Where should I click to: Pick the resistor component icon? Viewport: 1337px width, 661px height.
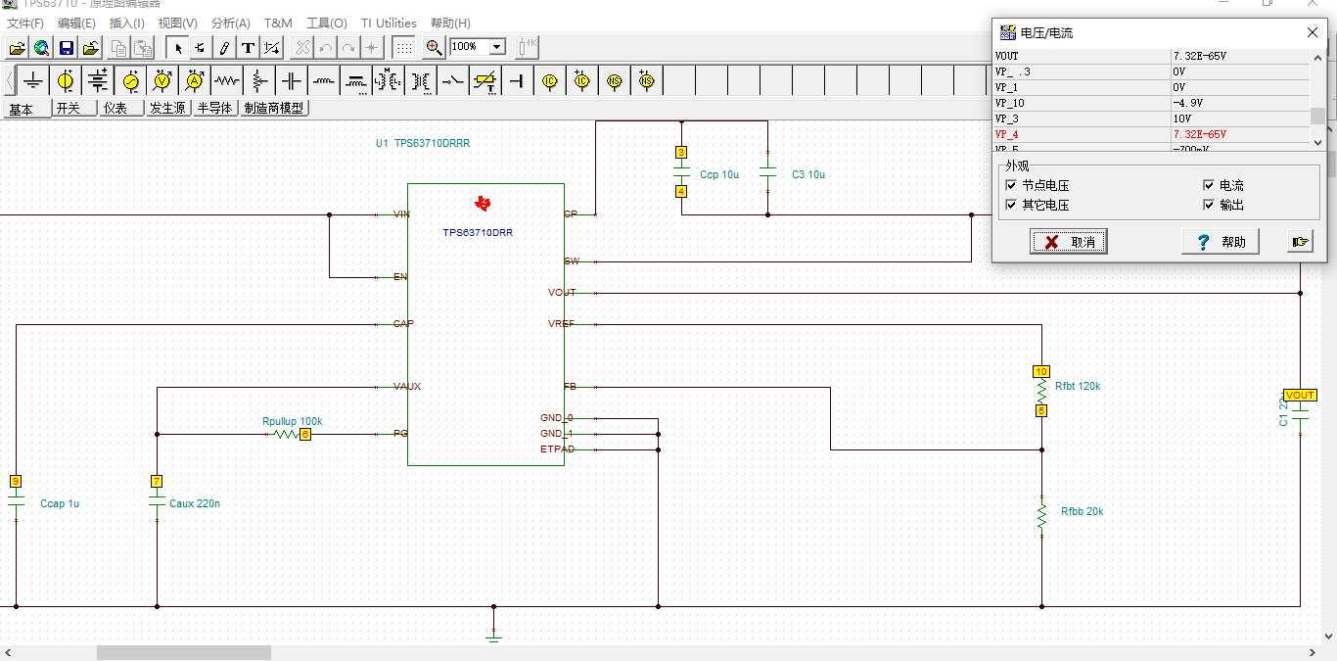(x=227, y=80)
